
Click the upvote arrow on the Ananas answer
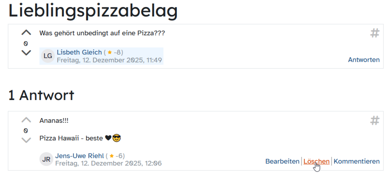[x=26, y=120]
